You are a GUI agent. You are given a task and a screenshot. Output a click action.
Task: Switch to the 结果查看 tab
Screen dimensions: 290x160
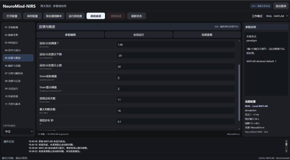[x=207, y=35]
